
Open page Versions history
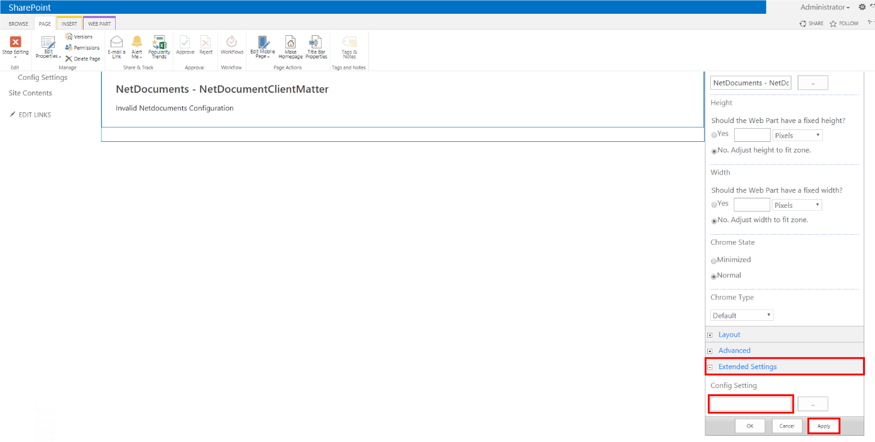(79, 37)
